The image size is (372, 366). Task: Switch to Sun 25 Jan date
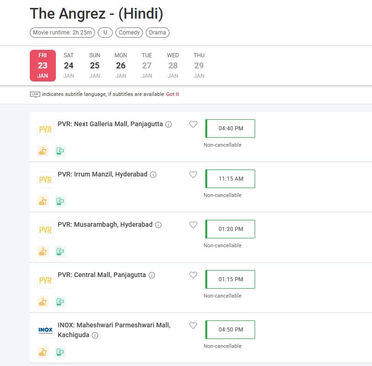pyautogui.click(x=95, y=65)
